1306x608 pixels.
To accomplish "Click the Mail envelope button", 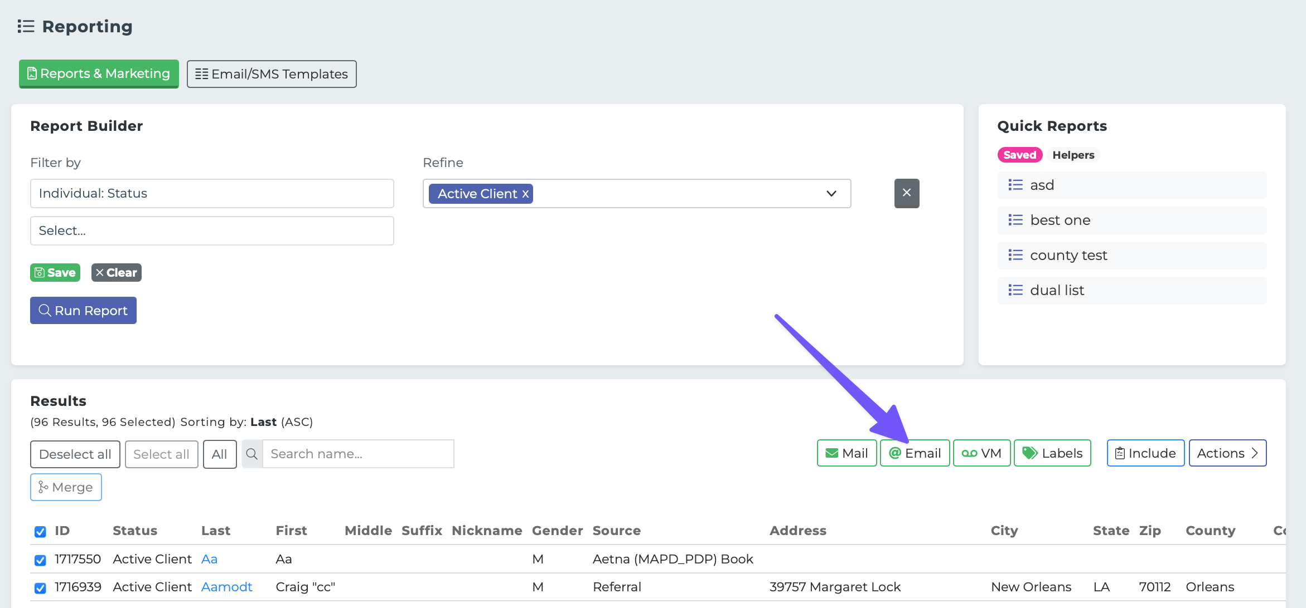I will click(x=847, y=453).
